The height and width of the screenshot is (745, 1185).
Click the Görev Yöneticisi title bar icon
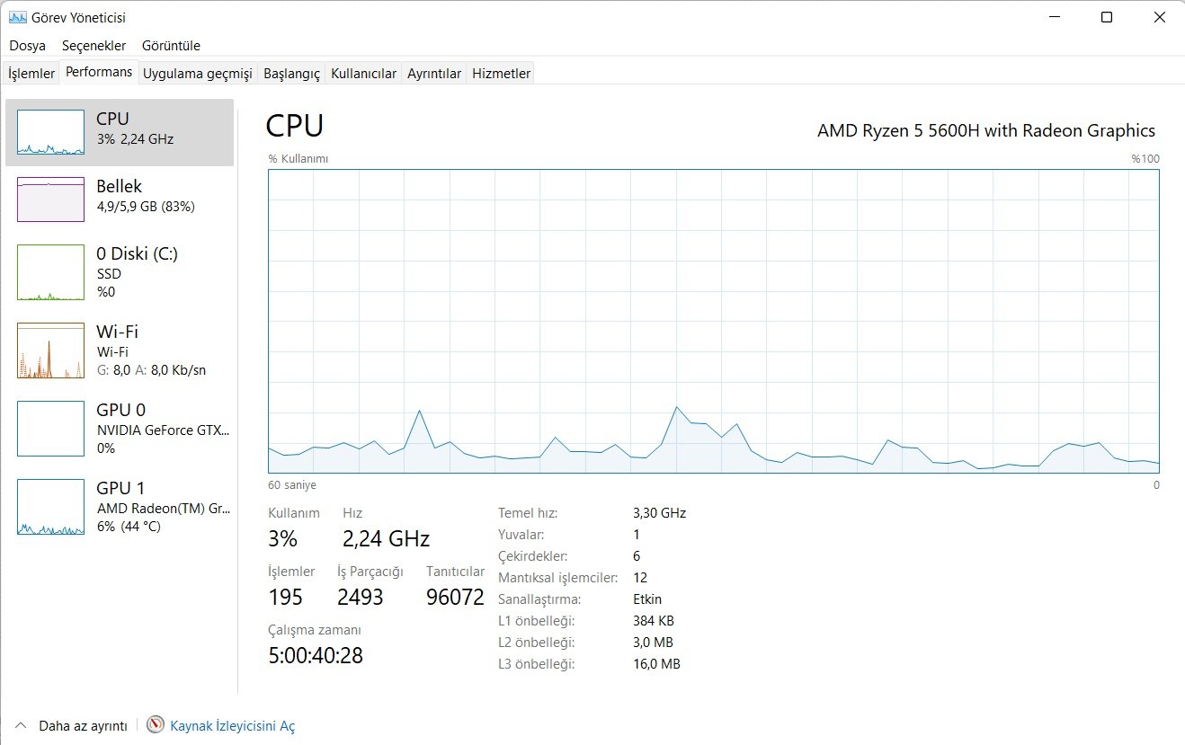point(18,17)
